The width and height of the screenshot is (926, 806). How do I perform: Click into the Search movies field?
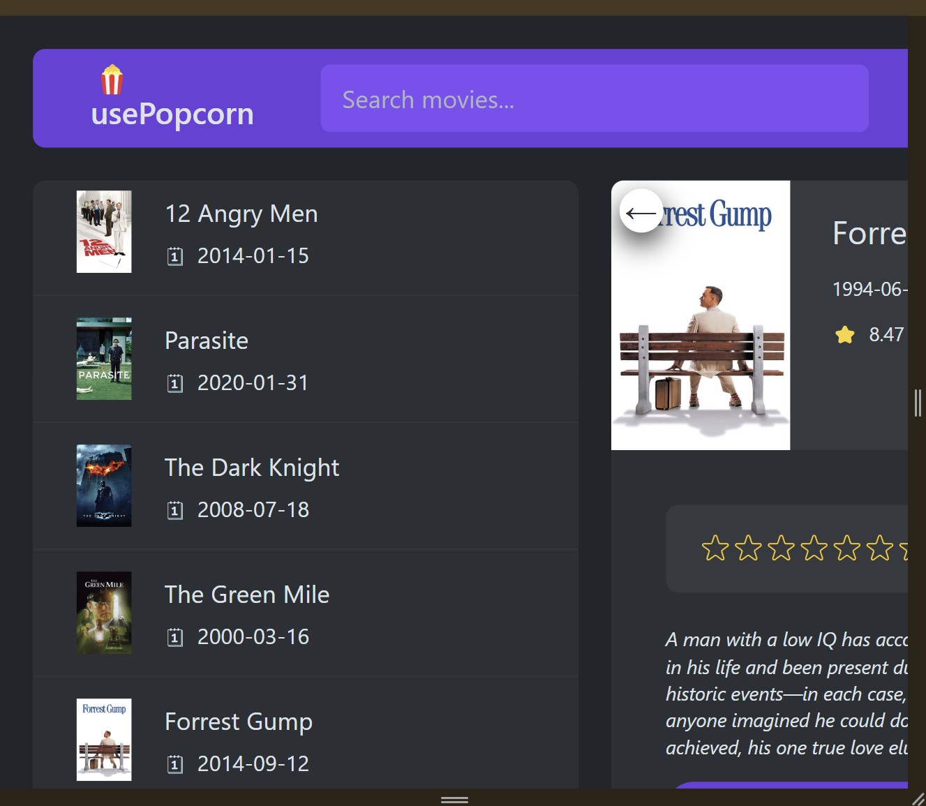(x=594, y=98)
